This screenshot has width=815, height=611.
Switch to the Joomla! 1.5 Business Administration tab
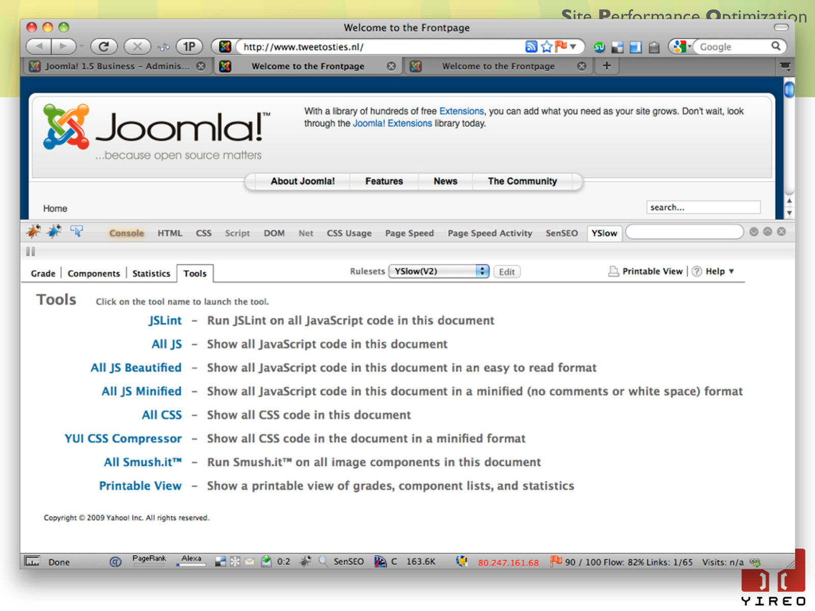click(117, 66)
